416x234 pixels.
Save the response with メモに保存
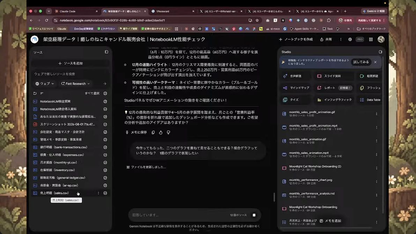coord(136,132)
